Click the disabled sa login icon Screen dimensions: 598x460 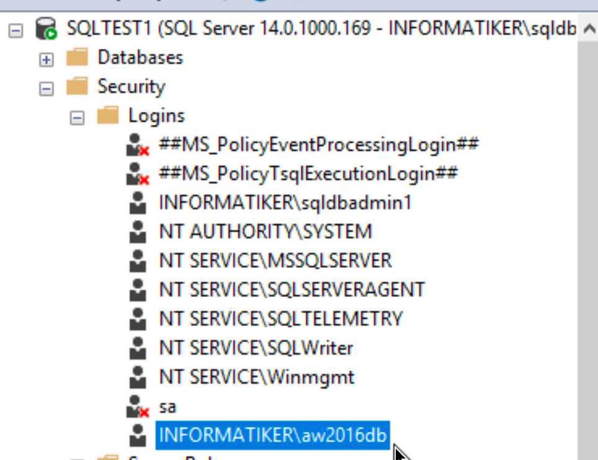(x=137, y=407)
